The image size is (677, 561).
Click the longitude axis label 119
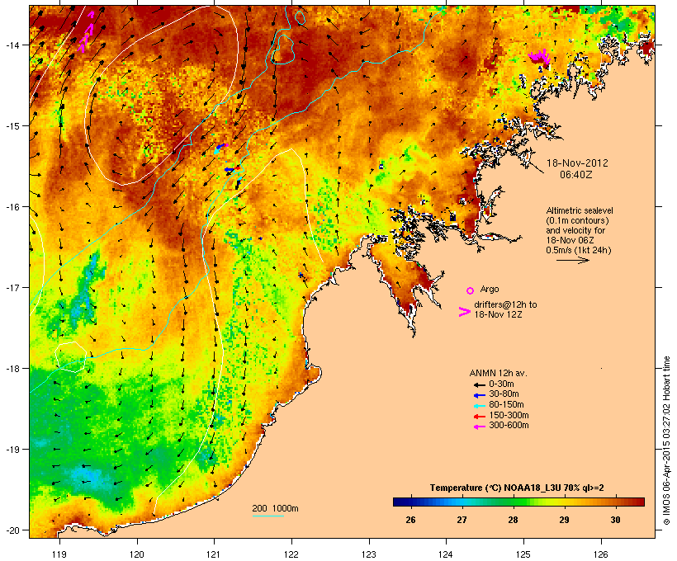click(59, 554)
